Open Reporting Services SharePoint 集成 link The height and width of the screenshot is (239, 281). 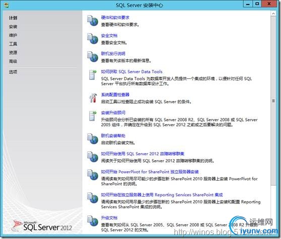click(162, 195)
